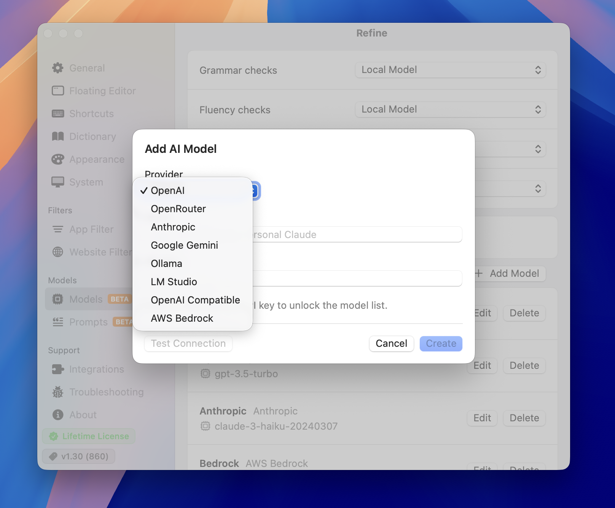
Task: Select the Models chip icon
Action: [x=58, y=299]
